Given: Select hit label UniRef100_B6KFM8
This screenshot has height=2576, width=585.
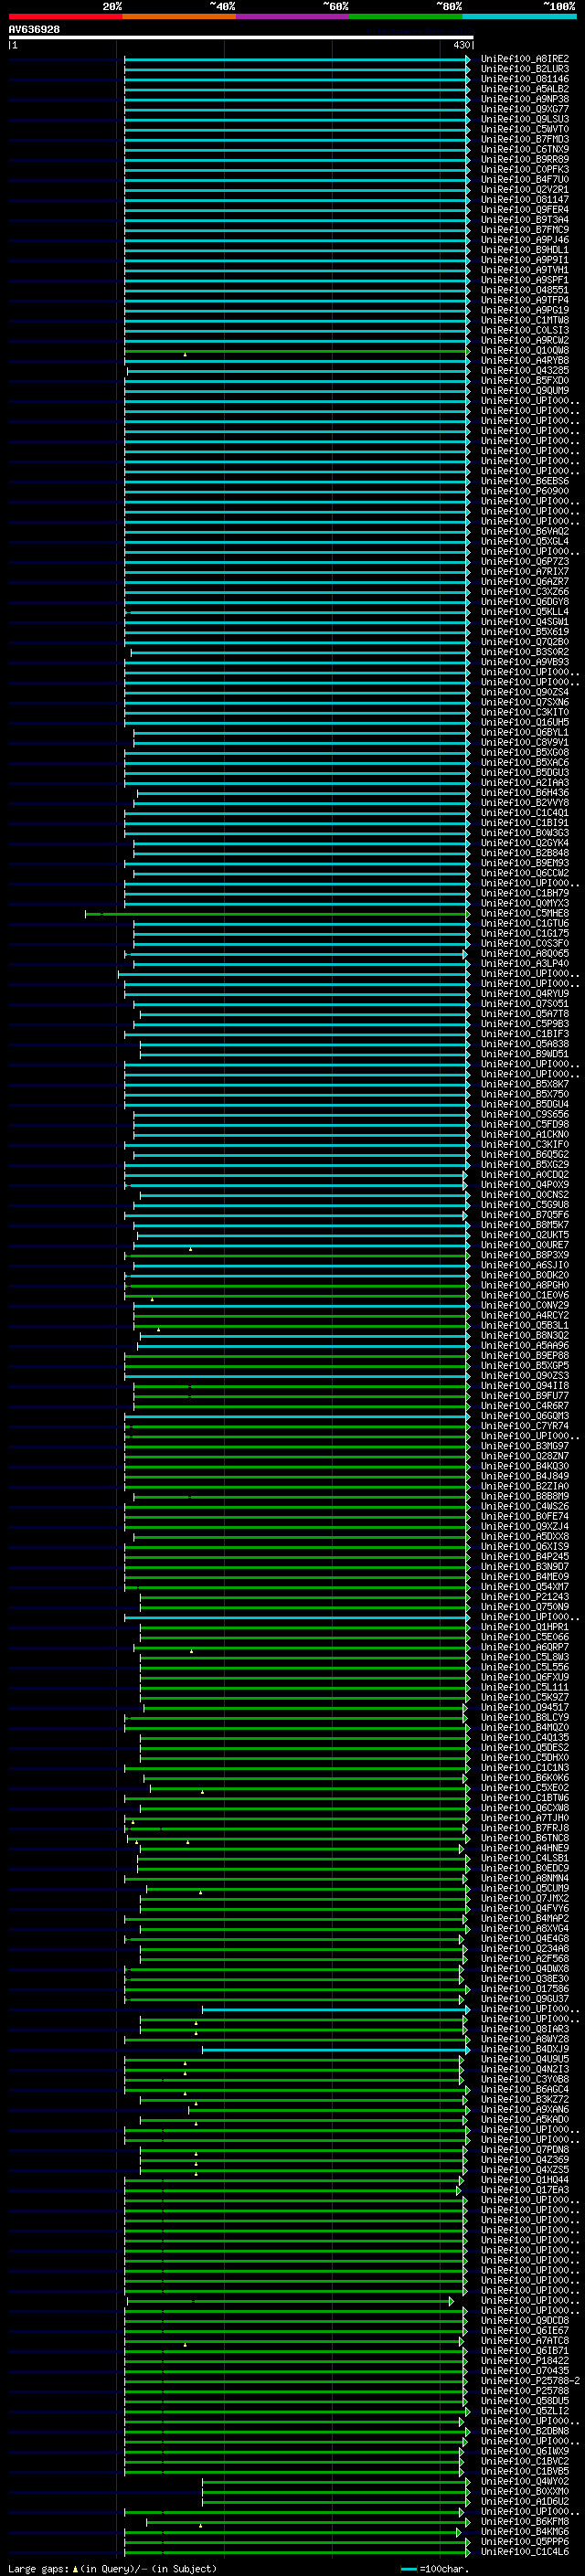Looking at the screenshot, I should (x=524, y=2520).
